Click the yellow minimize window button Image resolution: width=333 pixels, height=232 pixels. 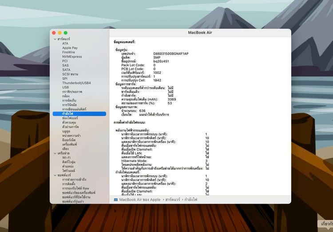point(59,33)
